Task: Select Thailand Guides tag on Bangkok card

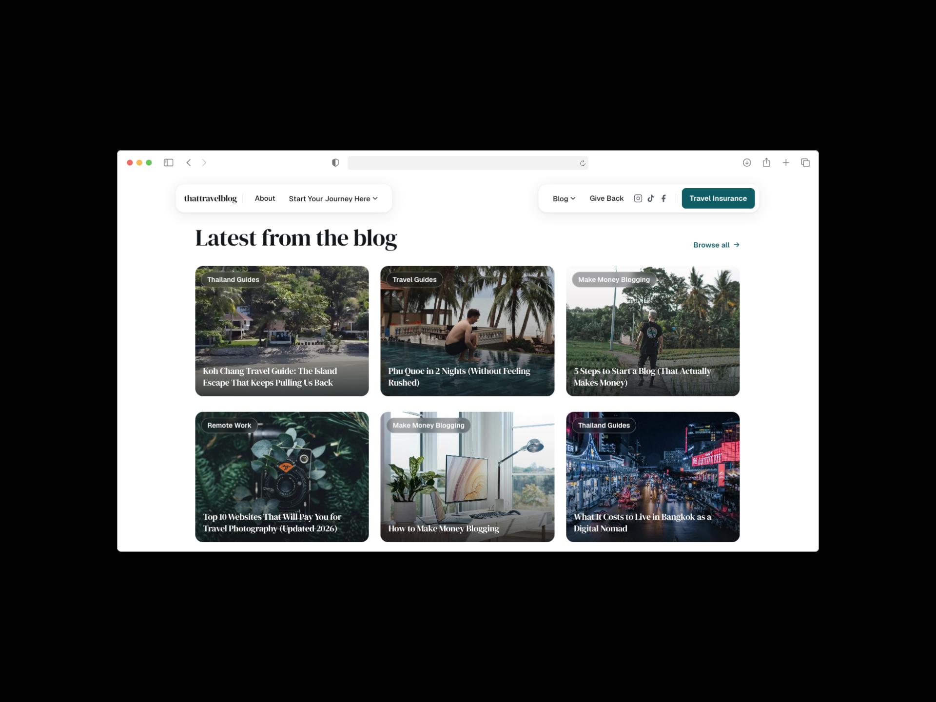Action: pyautogui.click(x=604, y=425)
